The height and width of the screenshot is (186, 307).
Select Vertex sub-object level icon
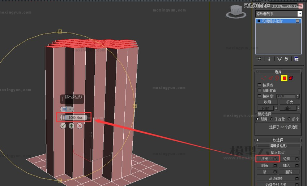tap(264, 78)
